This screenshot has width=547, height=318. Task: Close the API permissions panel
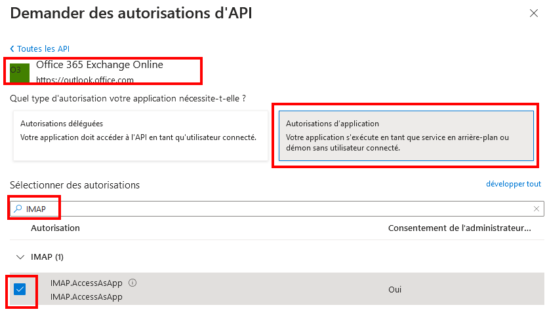click(x=533, y=13)
